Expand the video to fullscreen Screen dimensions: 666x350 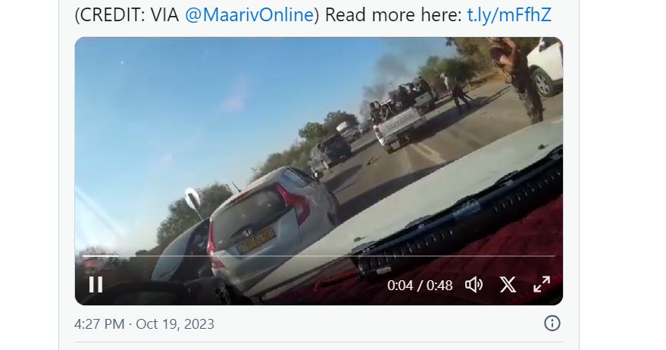pyautogui.click(x=542, y=285)
